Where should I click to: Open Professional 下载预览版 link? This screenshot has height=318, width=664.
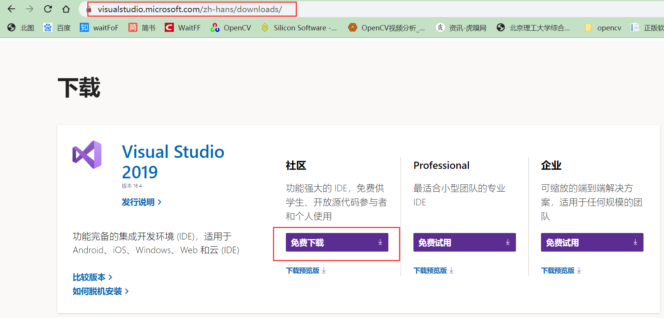434,271
